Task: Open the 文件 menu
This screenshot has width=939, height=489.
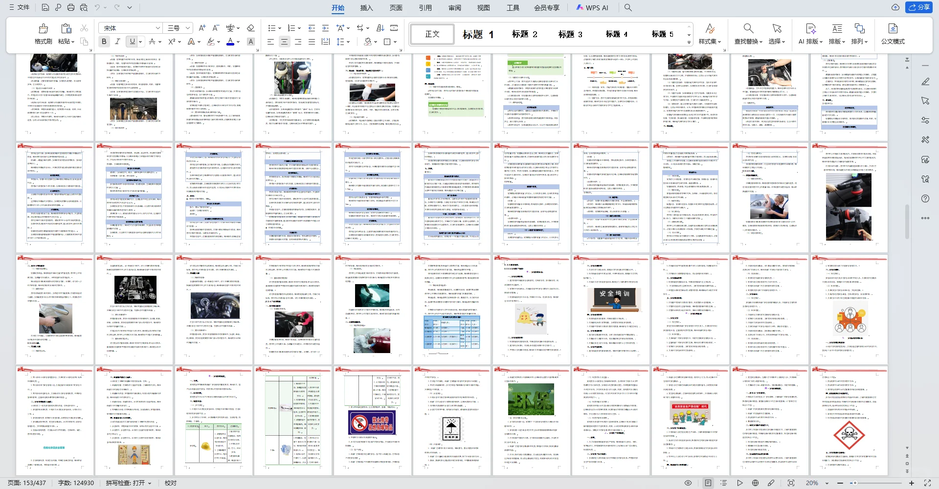Action: (20, 7)
